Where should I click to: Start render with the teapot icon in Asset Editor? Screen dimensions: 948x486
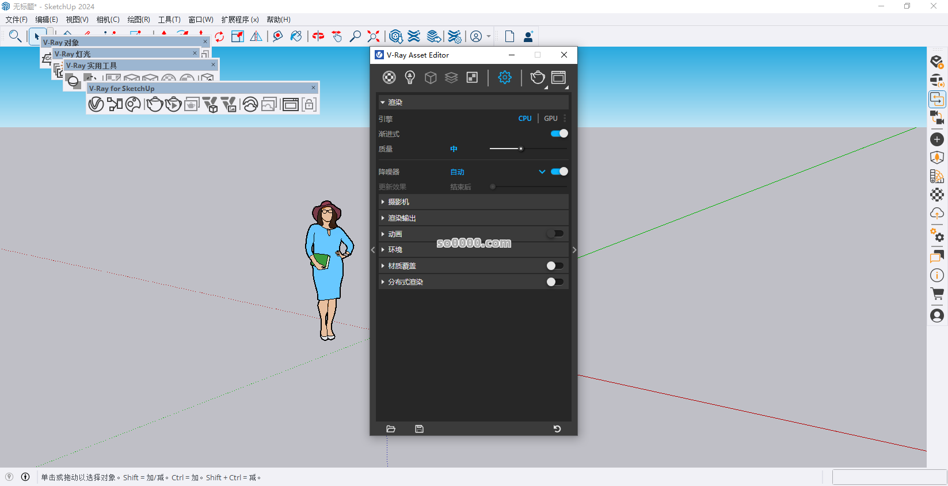[x=538, y=77]
